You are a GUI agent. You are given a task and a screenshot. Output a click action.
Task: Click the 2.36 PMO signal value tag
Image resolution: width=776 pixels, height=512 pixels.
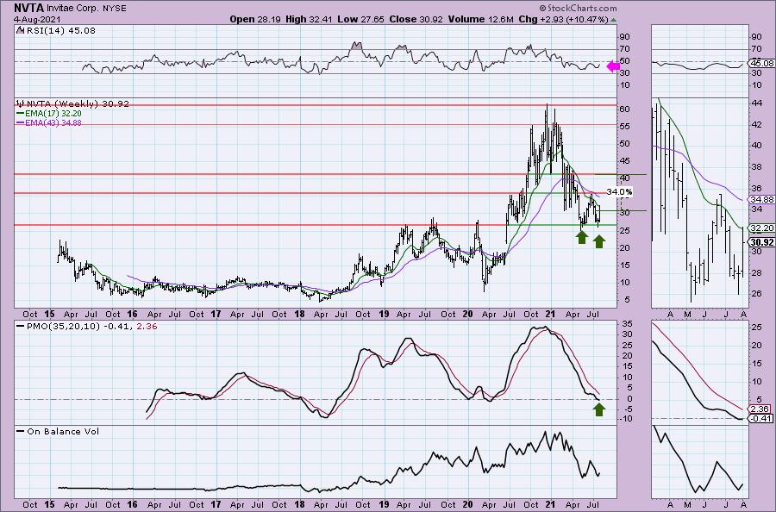(759, 409)
